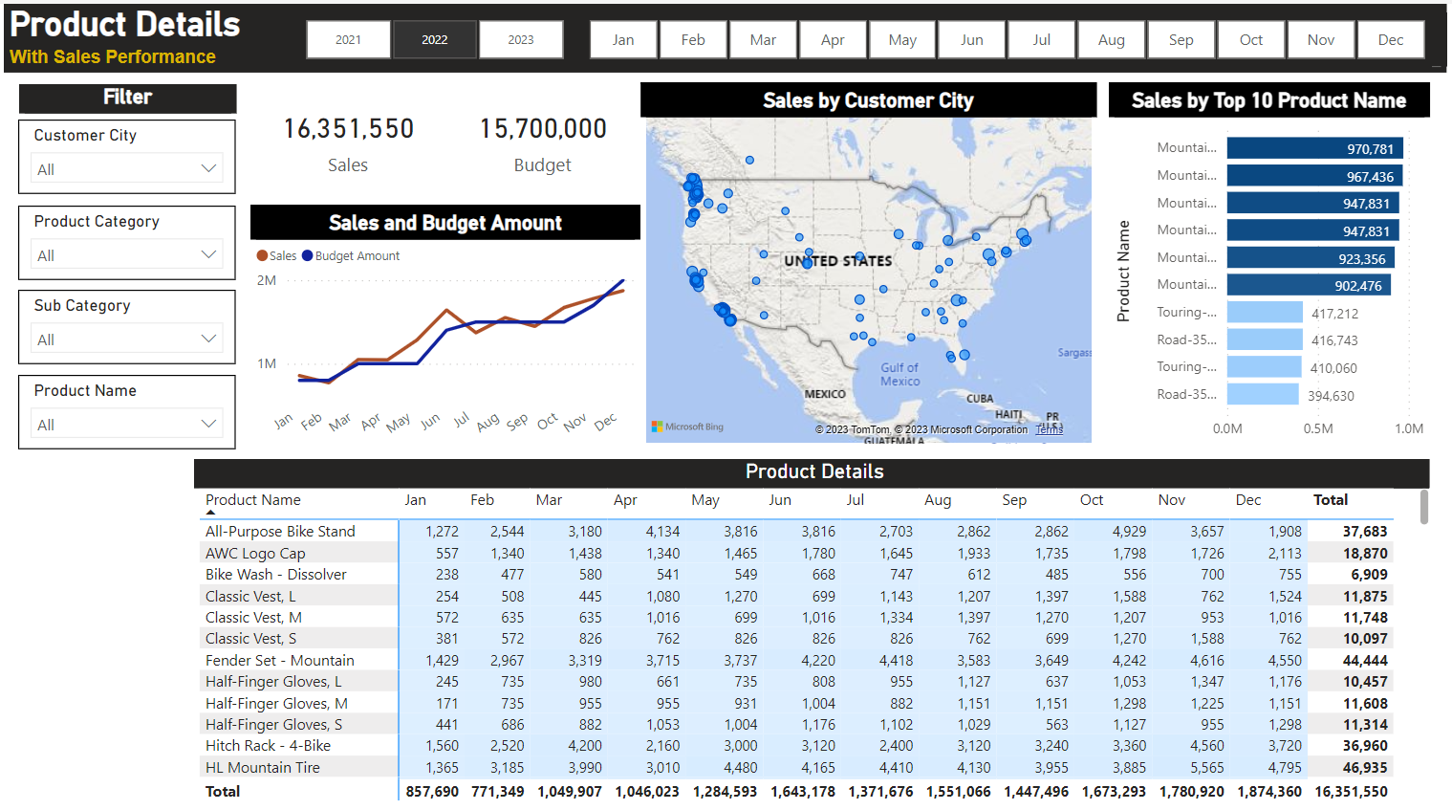Enable the Jan month filter
The height and width of the screenshot is (810, 1452).
click(622, 39)
